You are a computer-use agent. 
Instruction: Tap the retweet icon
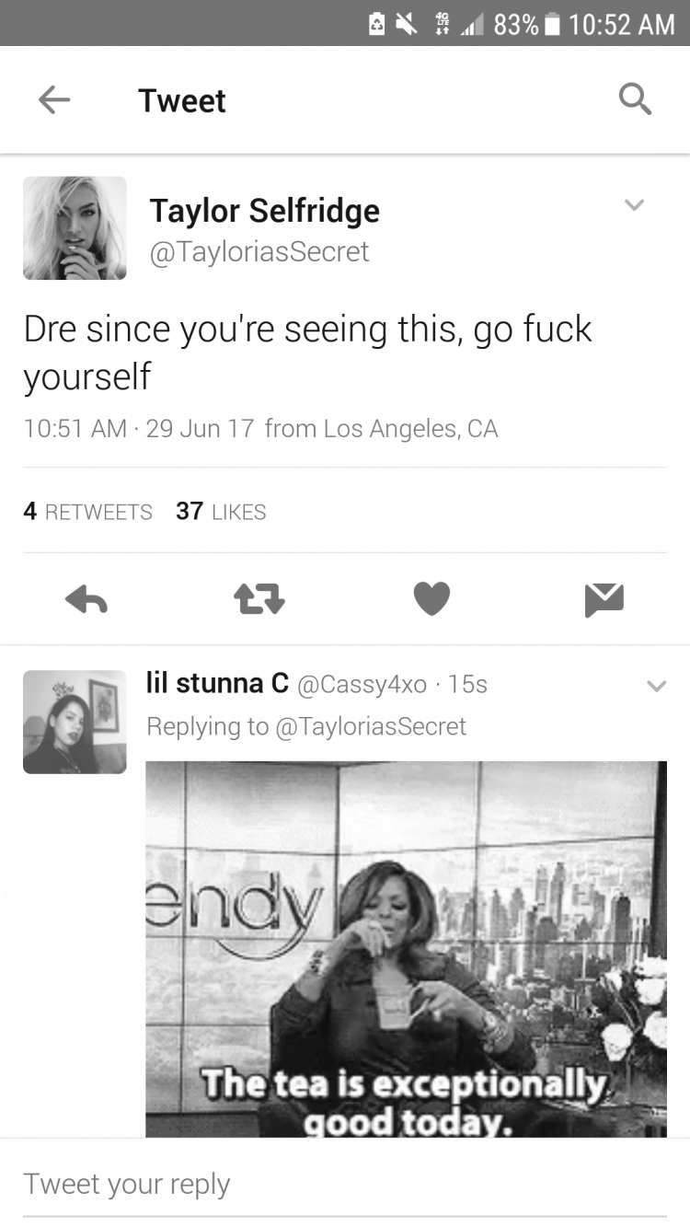(259, 599)
